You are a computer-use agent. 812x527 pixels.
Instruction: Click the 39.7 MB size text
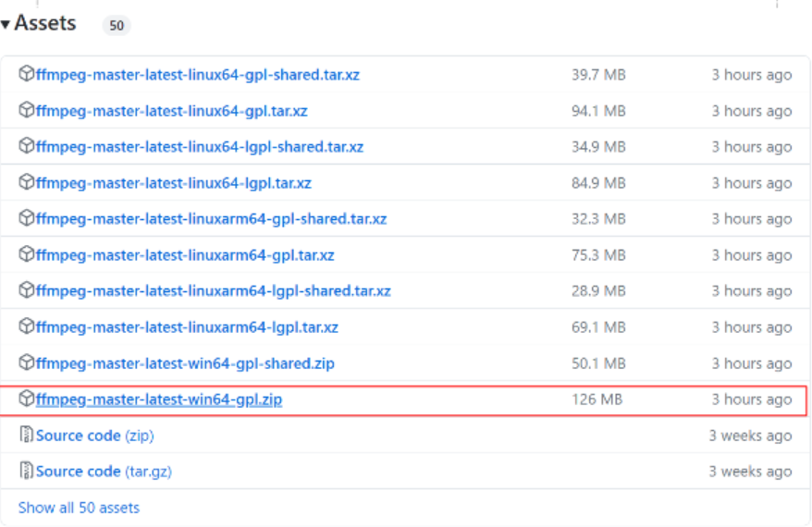click(x=598, y=75)
